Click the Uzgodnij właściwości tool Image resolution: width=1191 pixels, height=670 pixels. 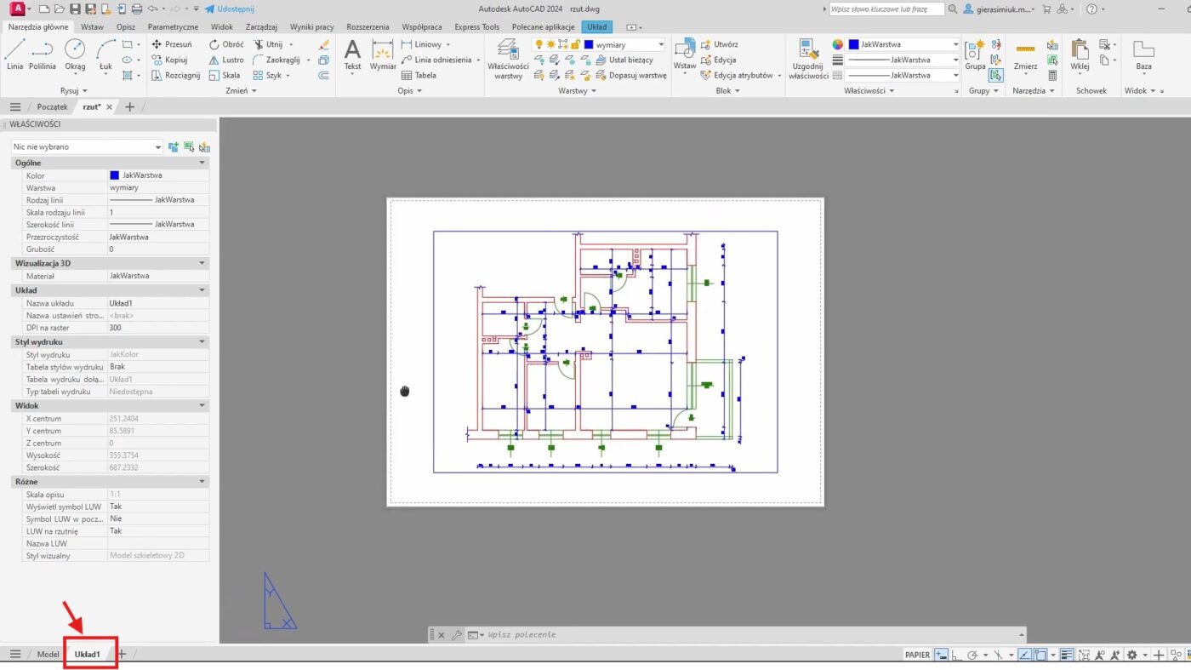pyautogui.click(x=808, y=58)
